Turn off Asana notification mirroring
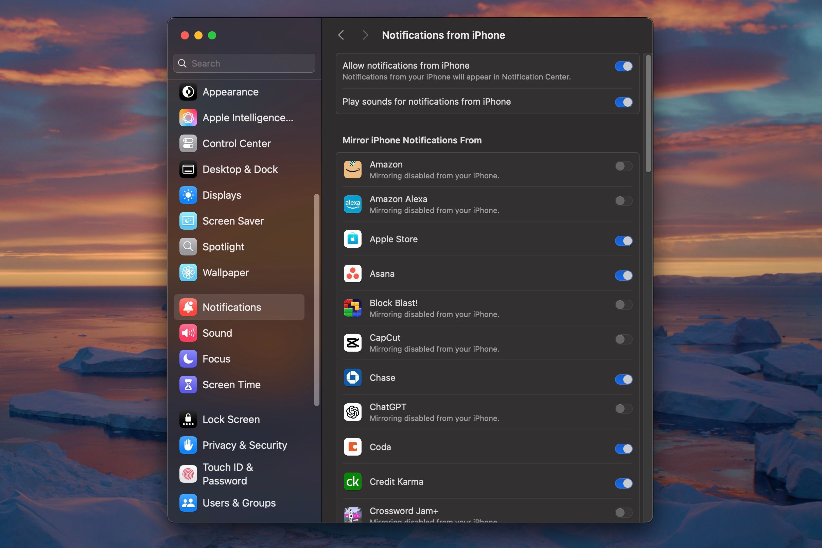Image resolution: width=822 pixels, height=548 pixels. pos(624,276)
